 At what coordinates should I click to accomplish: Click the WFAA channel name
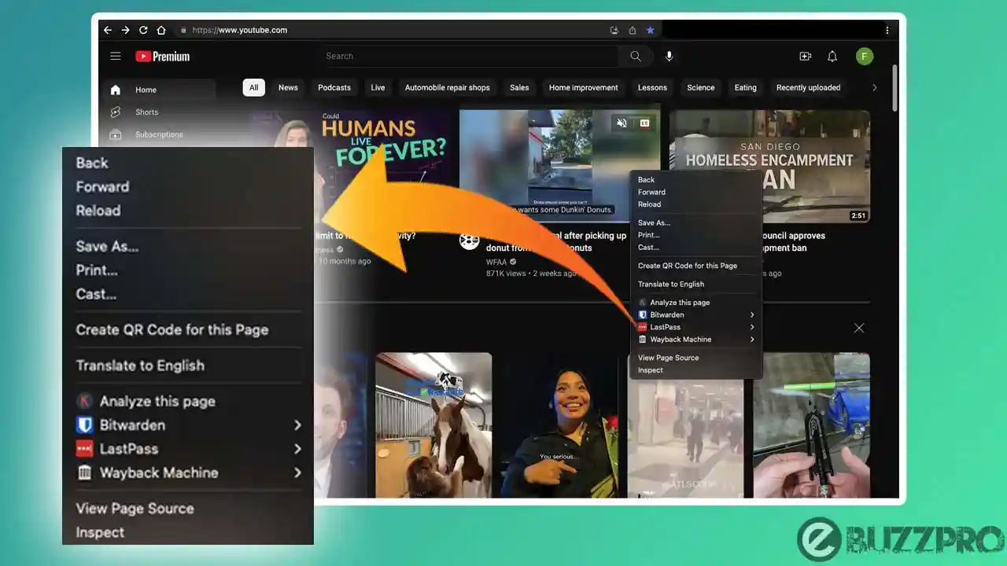496,262
